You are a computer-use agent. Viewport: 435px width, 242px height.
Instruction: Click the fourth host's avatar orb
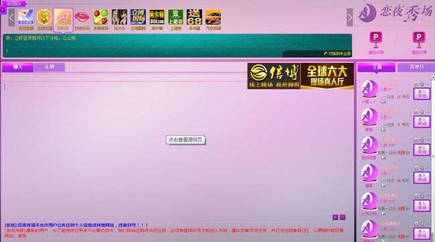pyautogui.click(x=369, y=173)
